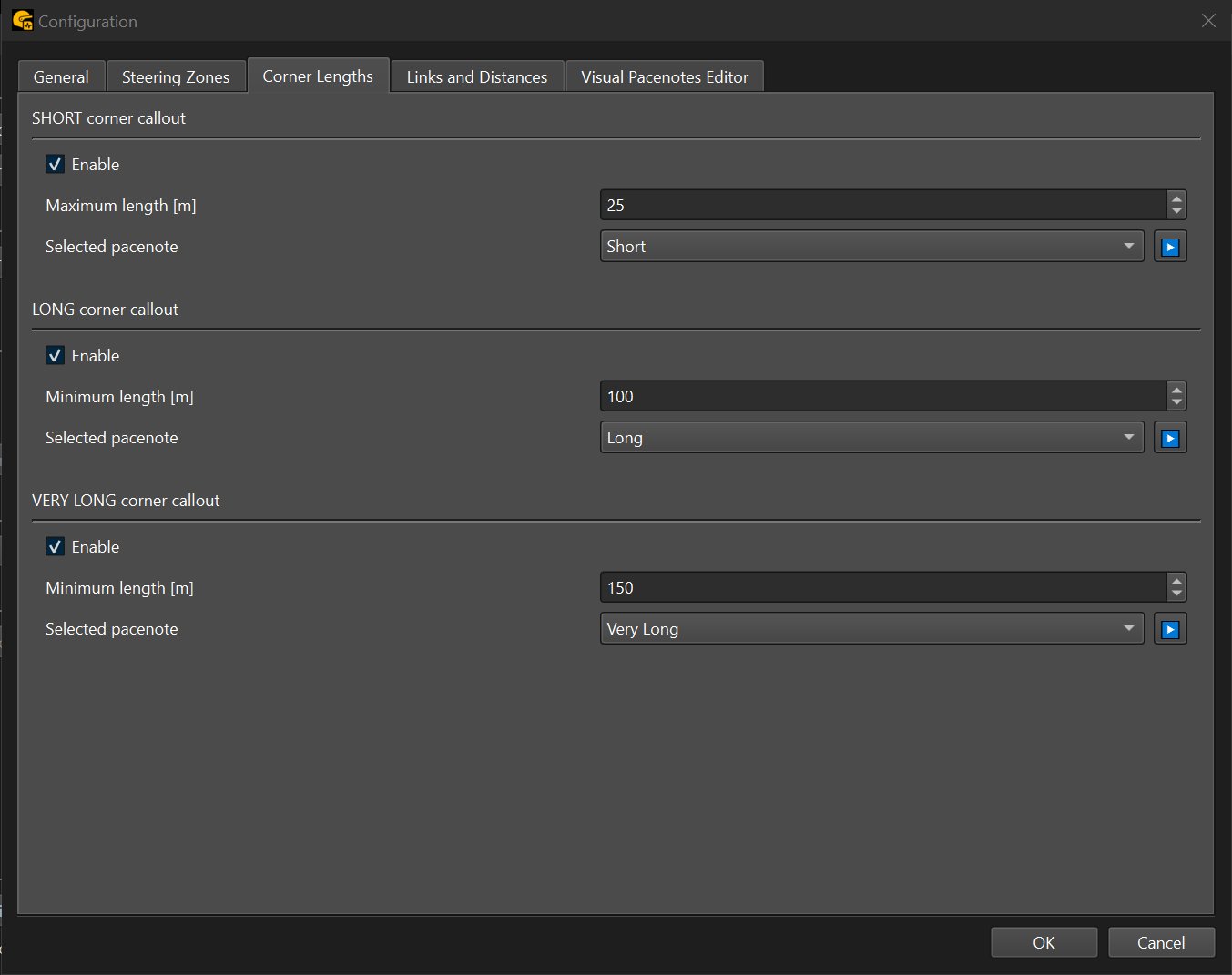Click the VERY LONG minimum length field
Viewport: 1232px width, 975px height.
point(881,588)
